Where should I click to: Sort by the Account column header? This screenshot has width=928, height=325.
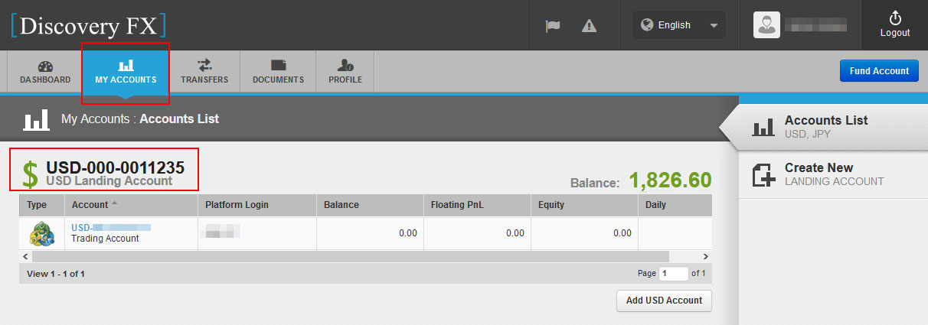click(131, 205)
